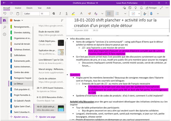Select the Le Détour section
The height and width of the screenshot is (121, 171).
click(21, 84)
